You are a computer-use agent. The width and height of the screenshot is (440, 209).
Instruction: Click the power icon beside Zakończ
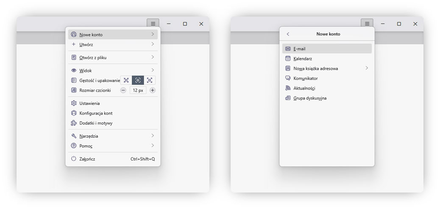click(x=73, y=159)
